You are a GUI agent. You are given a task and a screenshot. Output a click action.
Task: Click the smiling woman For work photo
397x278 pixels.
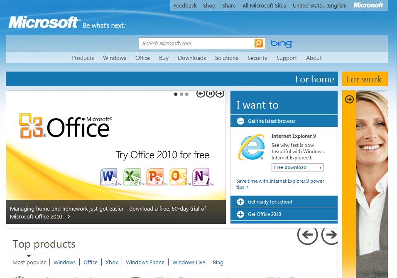(372, 184)
